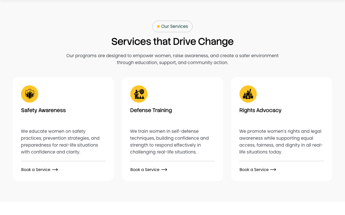Click the arrow next to Safety Awareness Book a Service

(55, 170)
